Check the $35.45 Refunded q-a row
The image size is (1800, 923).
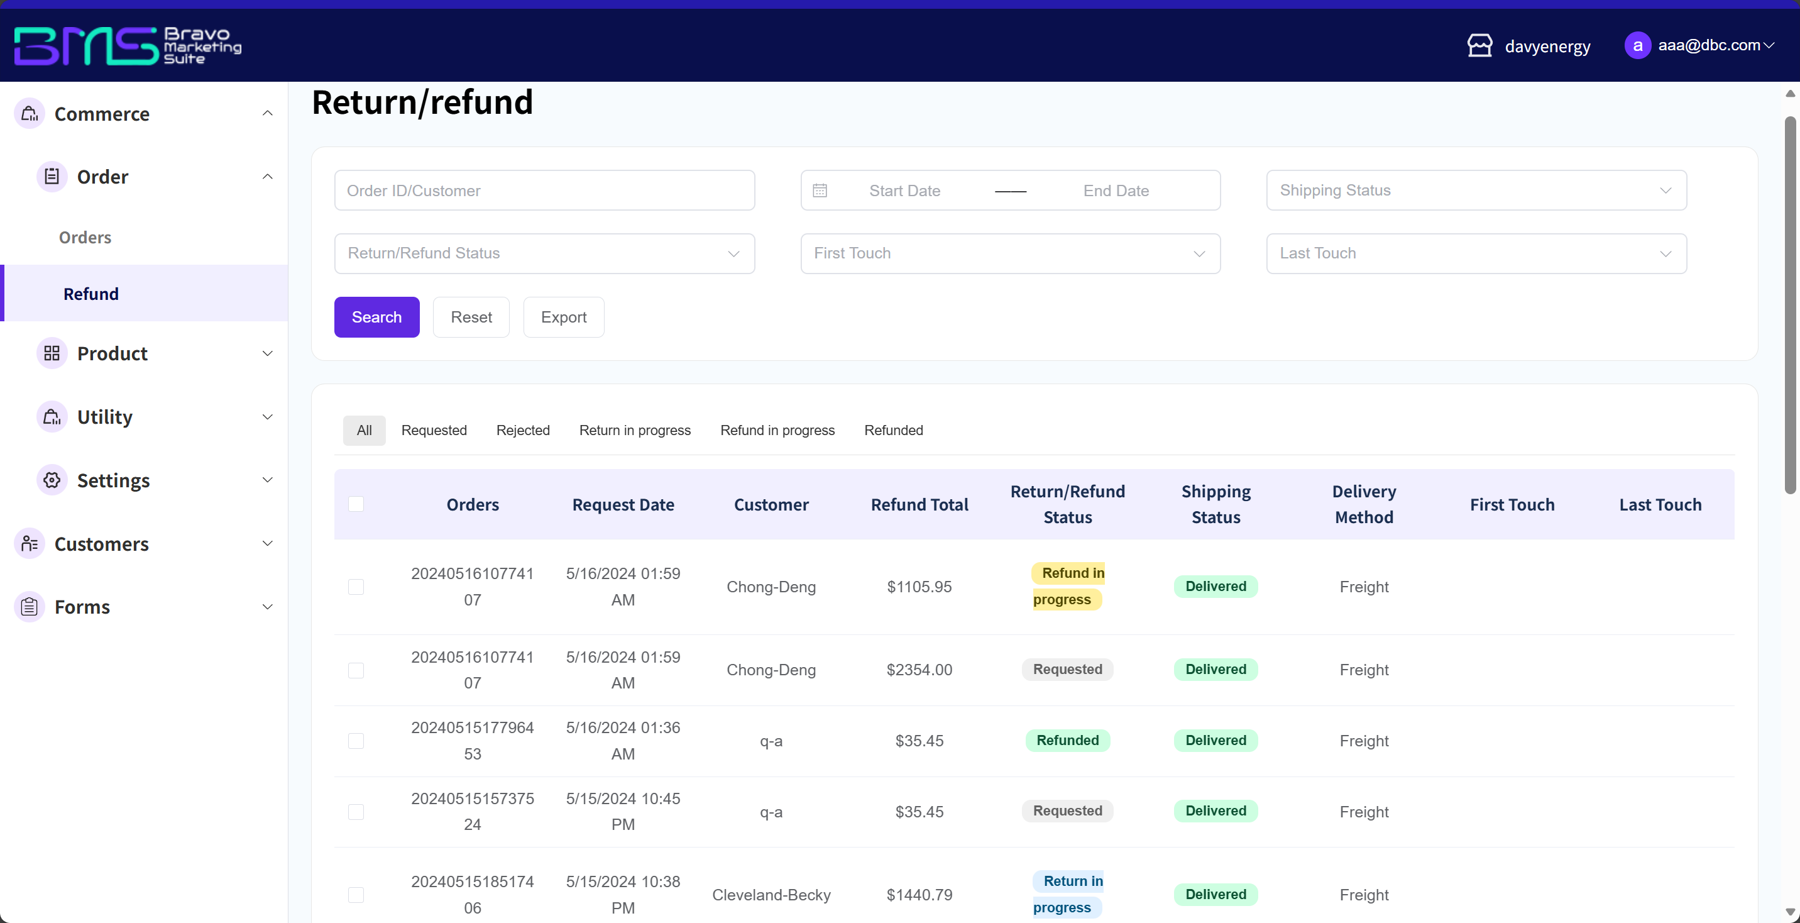pyautogui.click(x=356, y=741)
